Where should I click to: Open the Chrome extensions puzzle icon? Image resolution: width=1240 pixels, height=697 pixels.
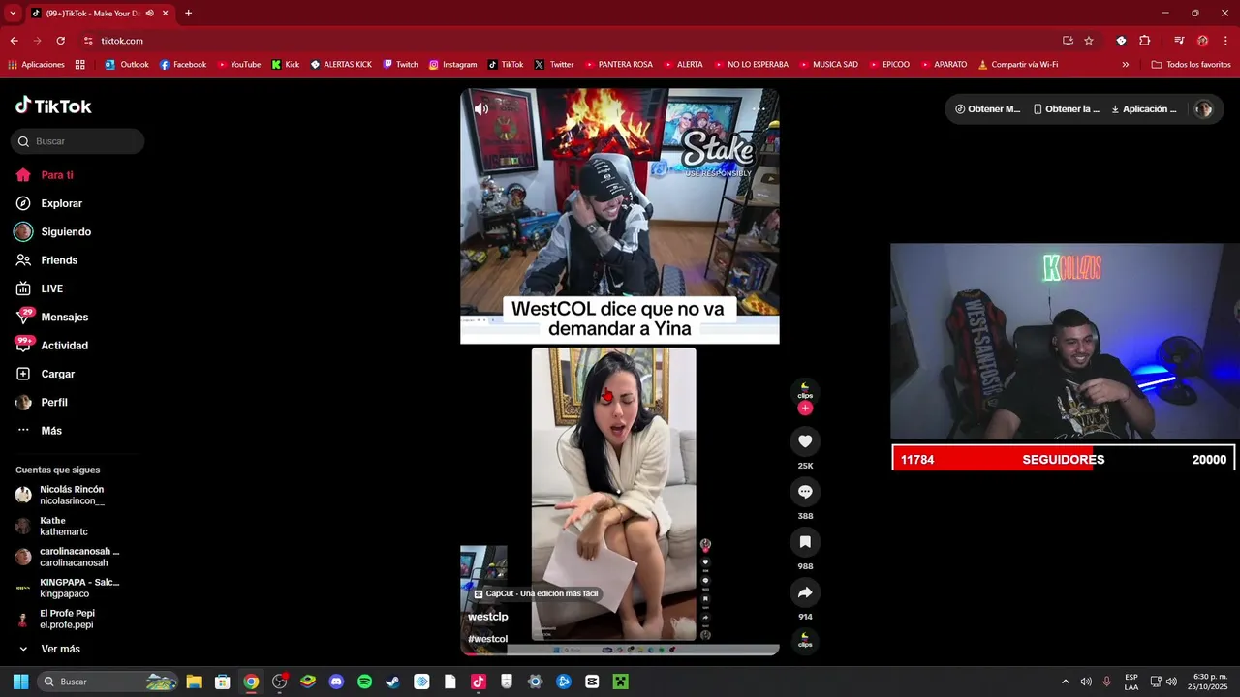point(1144,41)
